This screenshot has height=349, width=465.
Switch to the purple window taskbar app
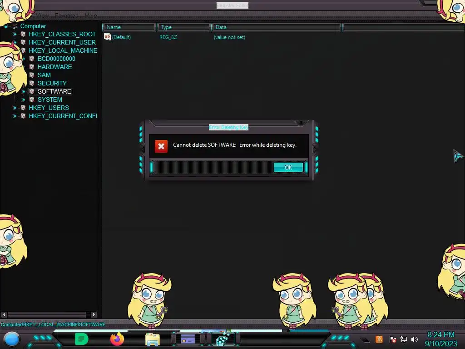[188, 339]
